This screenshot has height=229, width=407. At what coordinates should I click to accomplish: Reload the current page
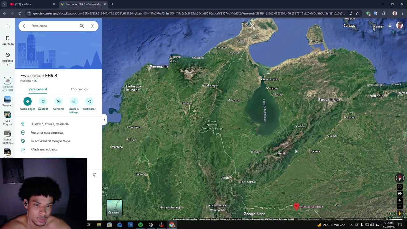(20, 13)
